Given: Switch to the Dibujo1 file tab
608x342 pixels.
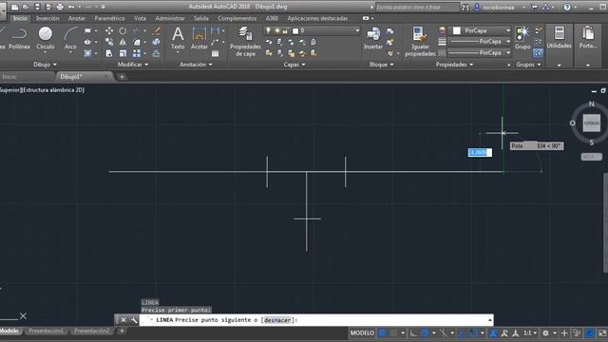Looking at the screenshot, I should [x=71, y=77].
